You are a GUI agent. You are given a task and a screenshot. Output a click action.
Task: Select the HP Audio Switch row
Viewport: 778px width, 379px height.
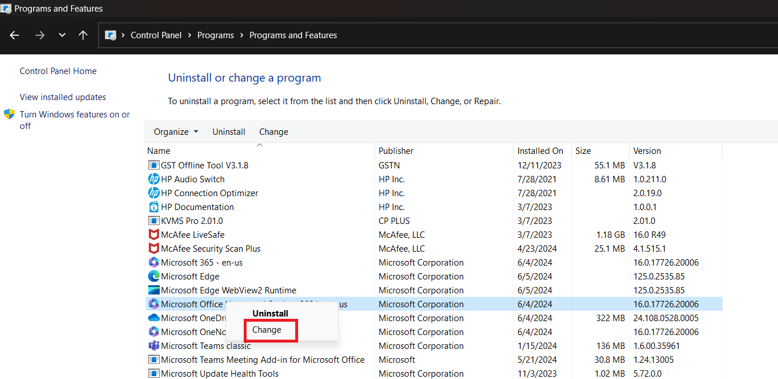pos(434,179)
